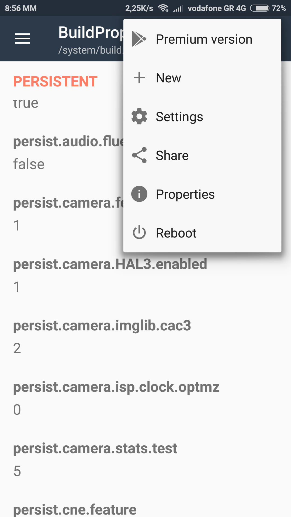
Task: Tap the Share icon
Action: point(139,155)
